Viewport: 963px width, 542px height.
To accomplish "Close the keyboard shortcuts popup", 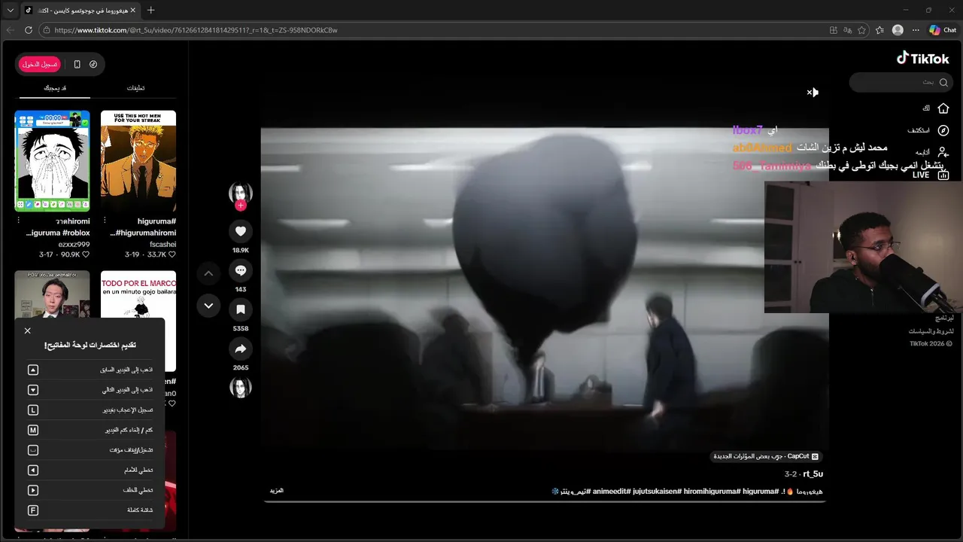I will [x=28, y=331].
